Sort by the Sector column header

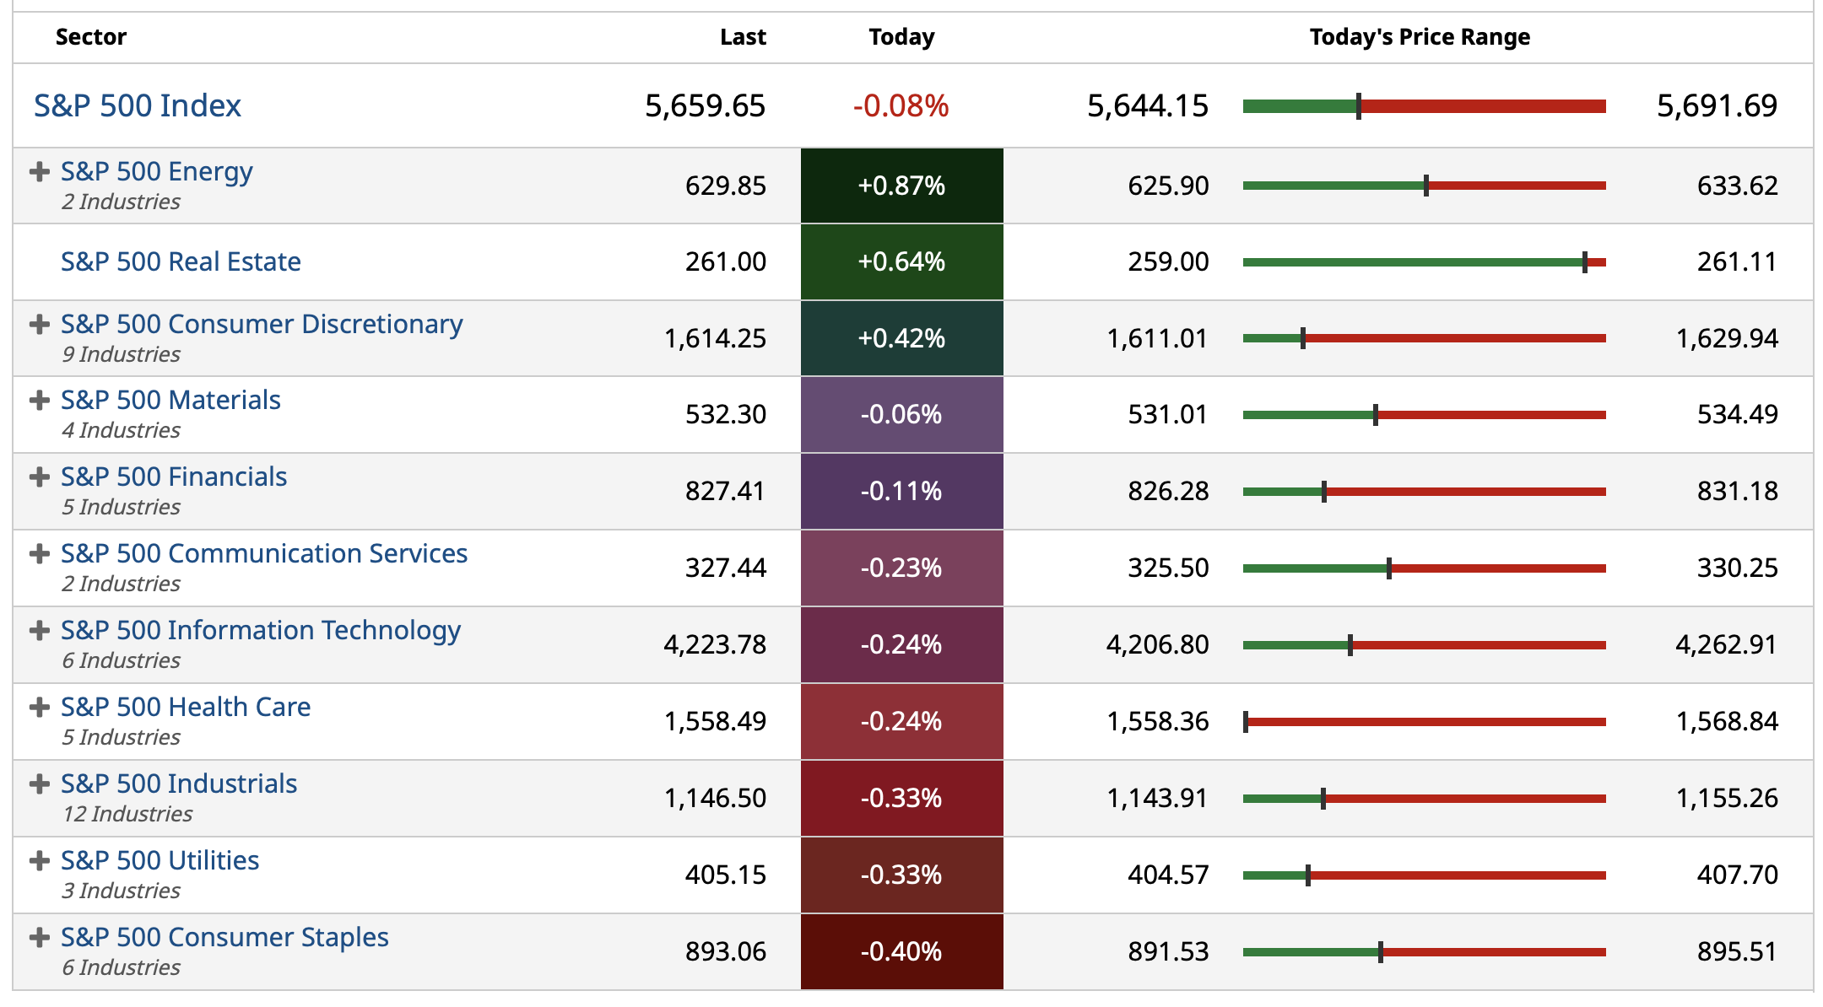coord(91,37)
